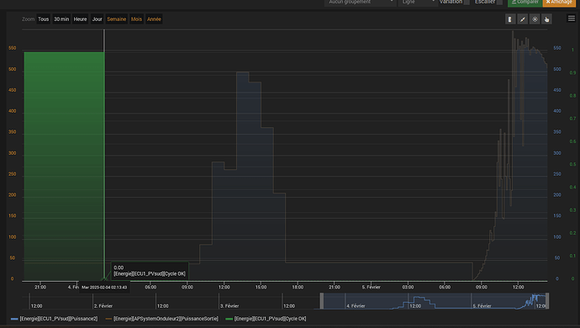Click the blue Puissance2 legend color swatch
Viewport: 580px width, 328px height.
(14, 319)
